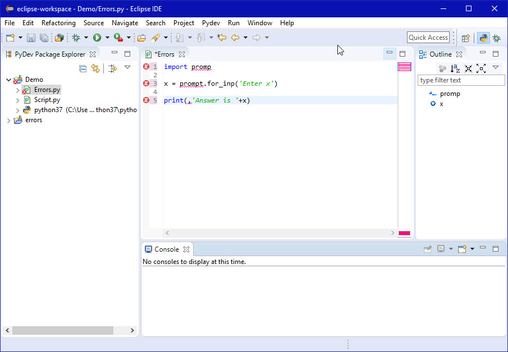Expand the errors project

[8, 119]
